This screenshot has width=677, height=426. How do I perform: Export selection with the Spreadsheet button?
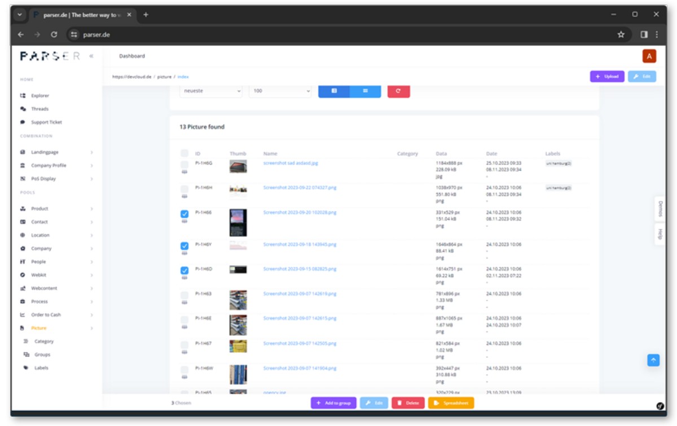click(x=451, y=403)
